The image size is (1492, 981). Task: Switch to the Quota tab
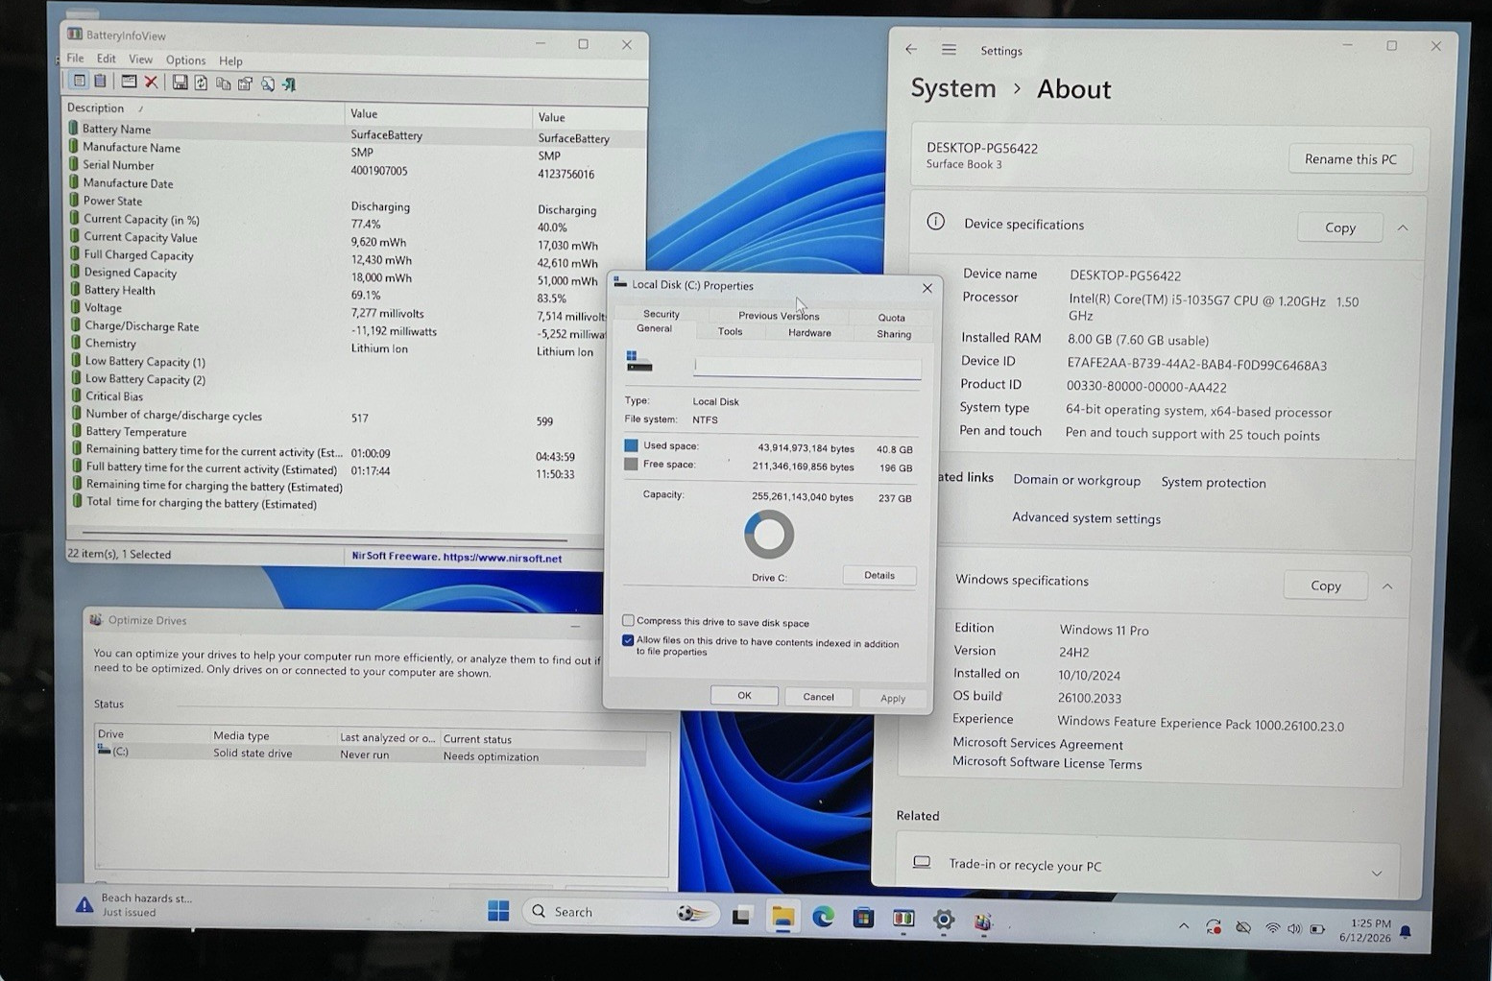[x=891, y=318]
